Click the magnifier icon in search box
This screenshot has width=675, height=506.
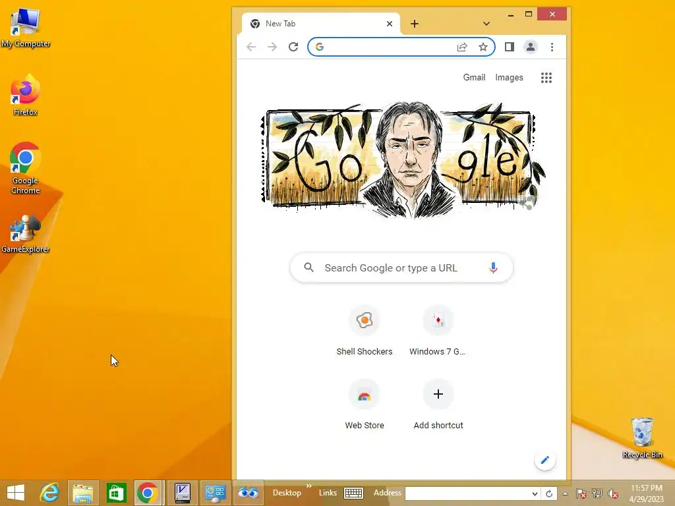308,267
